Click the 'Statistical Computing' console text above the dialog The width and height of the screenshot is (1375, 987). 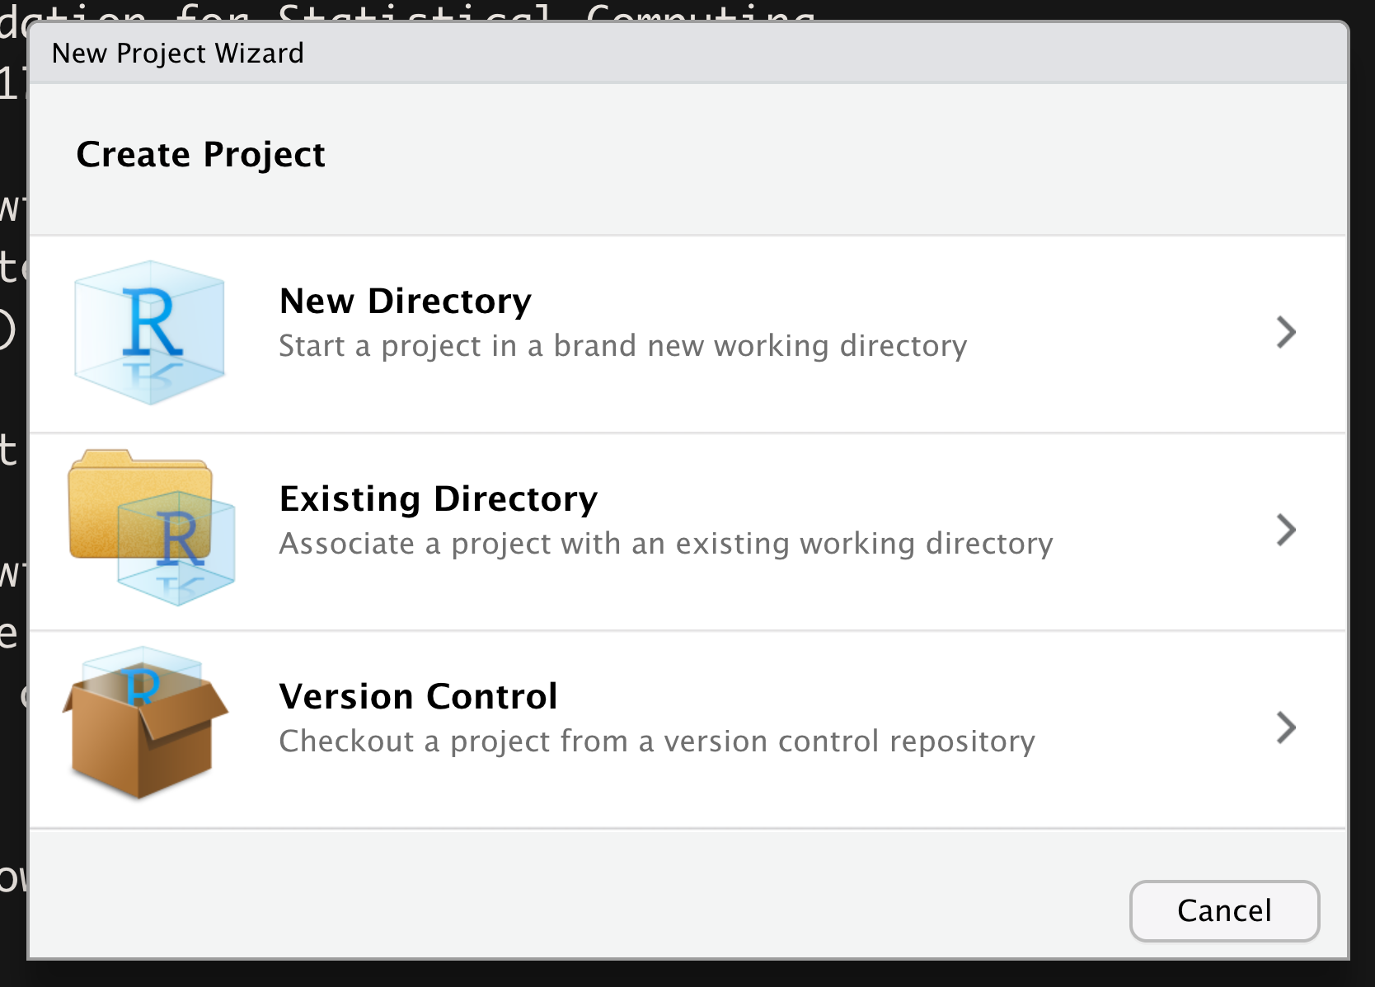547,12
